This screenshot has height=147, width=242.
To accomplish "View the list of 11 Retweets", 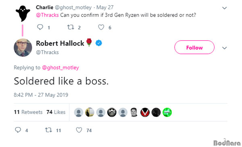I will [28, 112].
